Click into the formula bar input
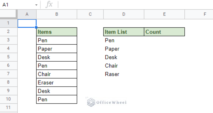 (136, 5)
